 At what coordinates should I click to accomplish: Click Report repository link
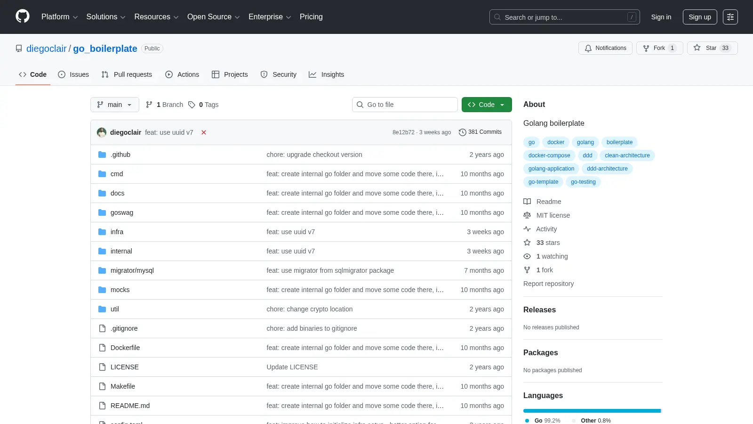(x=548, y=284)
